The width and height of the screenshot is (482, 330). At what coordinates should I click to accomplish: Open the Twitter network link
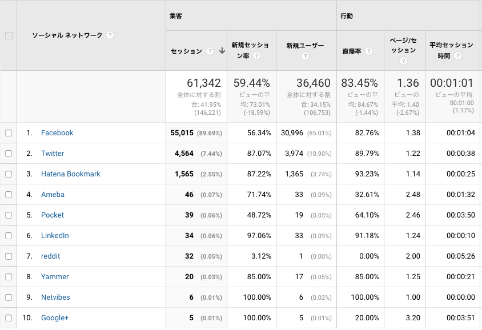tap(53, 154)
